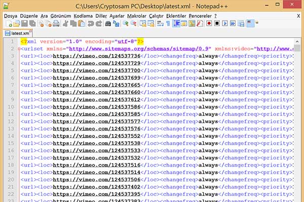The image size is (304, 202).
Task: Select the latest.xml document tab
Action: tap(18, 33)
